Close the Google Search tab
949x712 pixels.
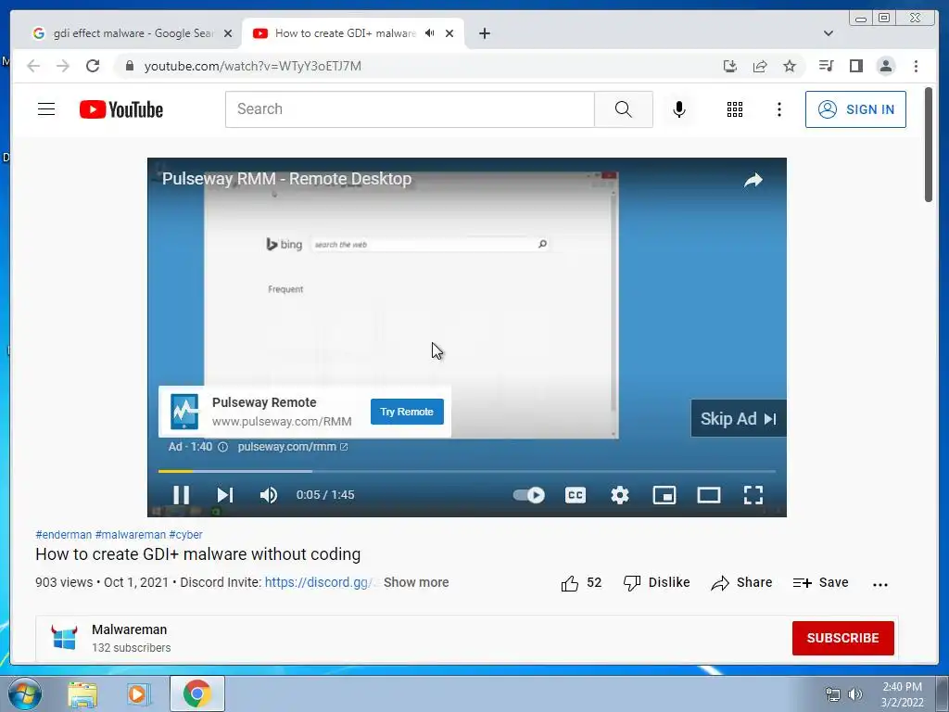tap(228, 33)
